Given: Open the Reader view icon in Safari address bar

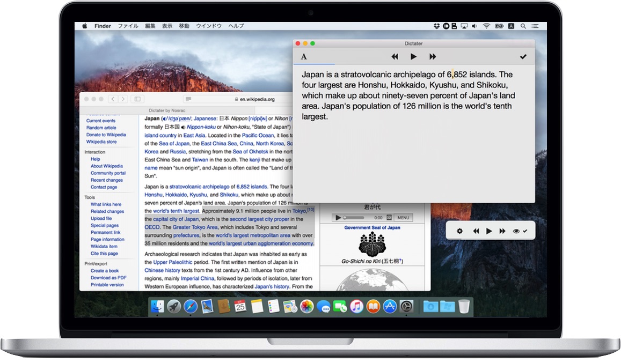Looking at the screenshot, I should [188, 99].
